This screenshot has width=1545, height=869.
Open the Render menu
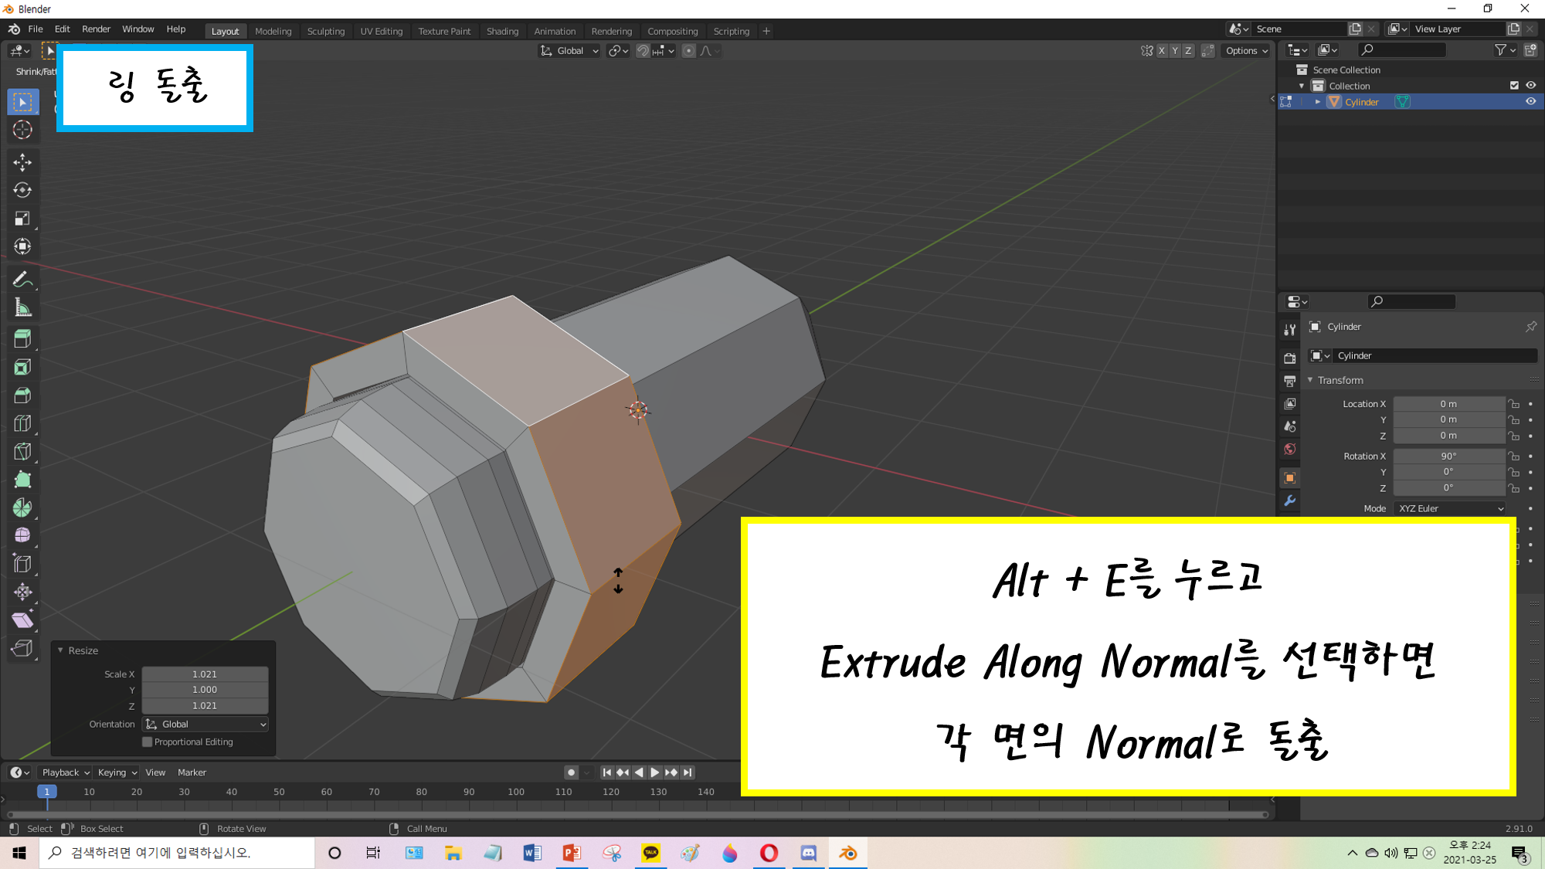[x=96, y=29]
